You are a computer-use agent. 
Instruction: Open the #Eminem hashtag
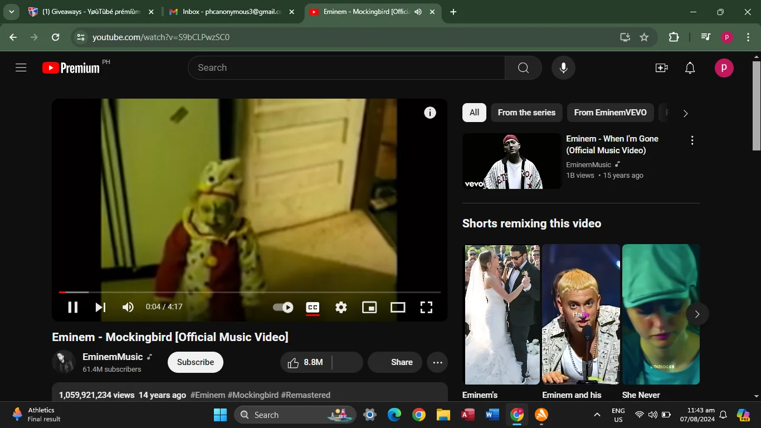pos(208,395)
